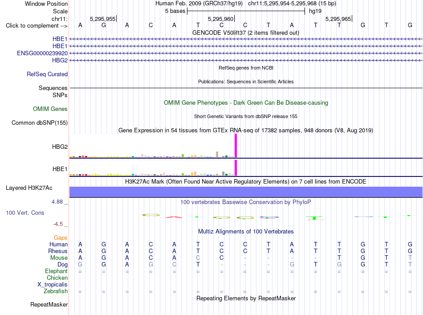Click the HBG2 GTEx expression label
The width and height of the screenshot is (423, 315).
click(60, 147)
